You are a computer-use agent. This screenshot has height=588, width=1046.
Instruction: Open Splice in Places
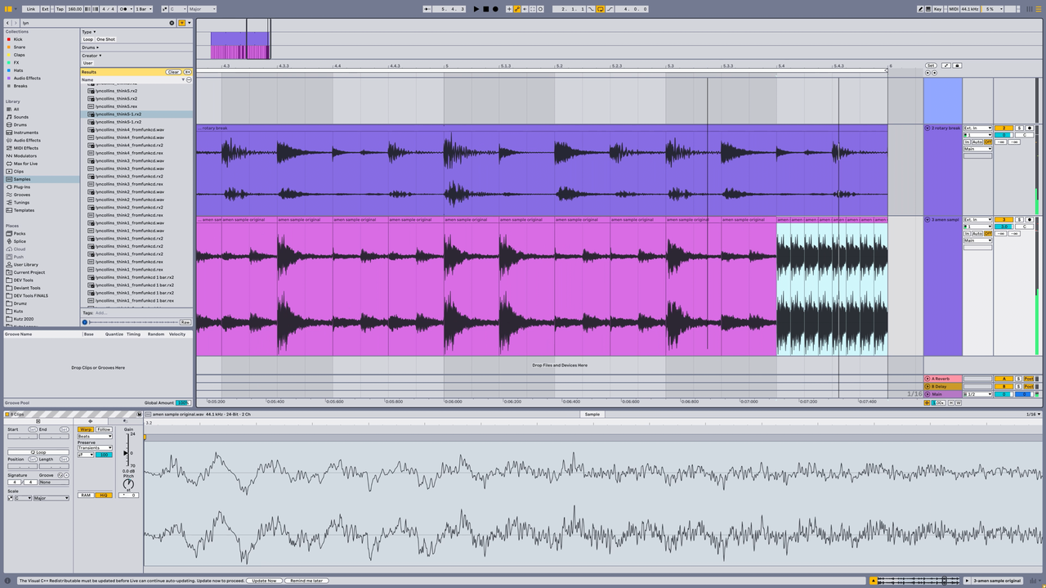pyautogui.click(x=20, y=241)
